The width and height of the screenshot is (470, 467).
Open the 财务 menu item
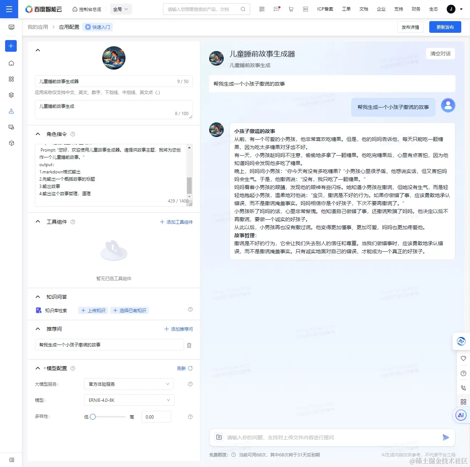tap(416, 9)
